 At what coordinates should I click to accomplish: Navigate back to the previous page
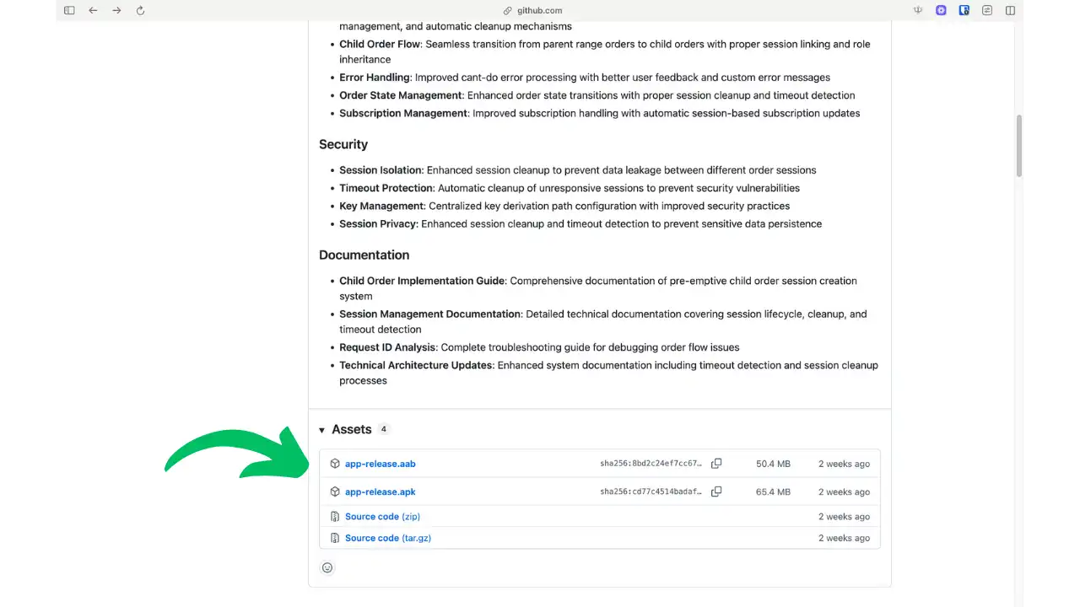point(93,10)
